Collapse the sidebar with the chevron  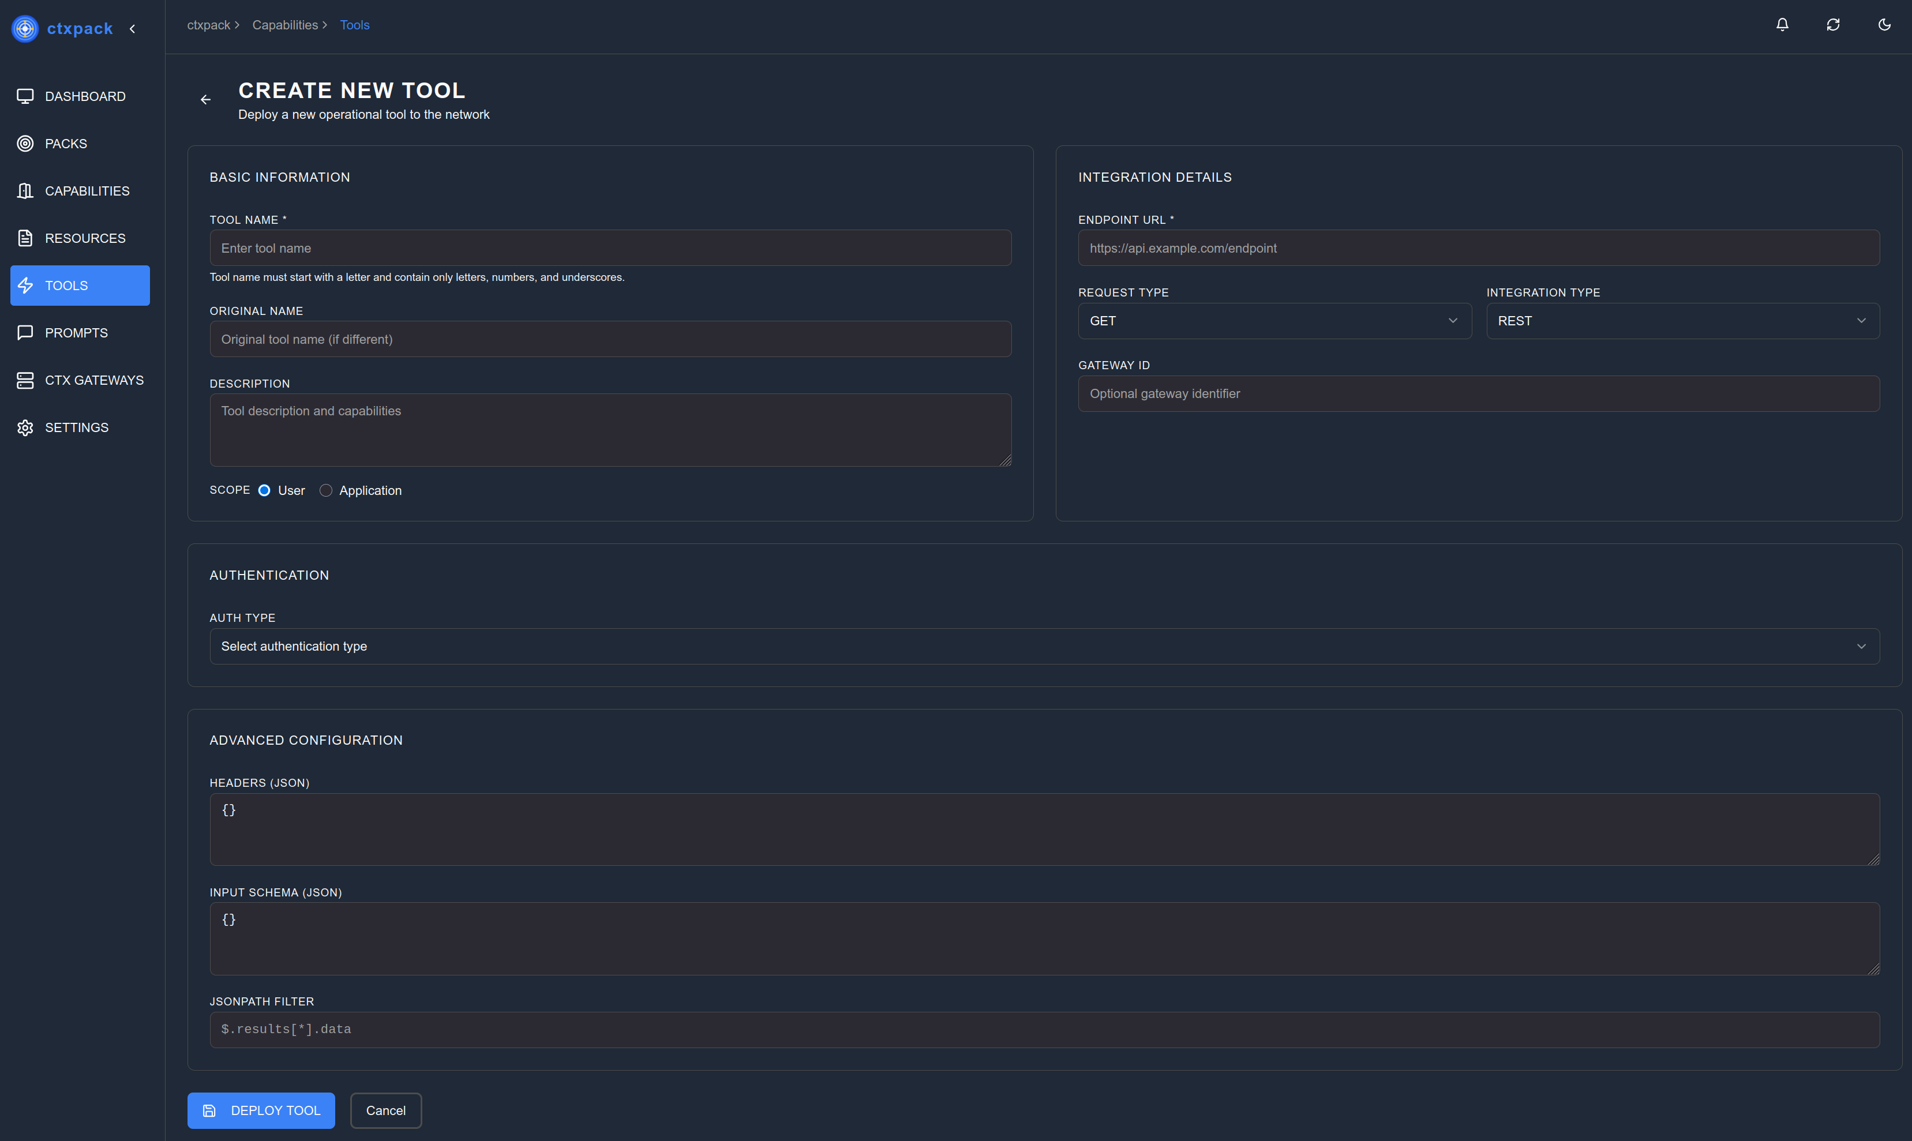pos(132,28)
